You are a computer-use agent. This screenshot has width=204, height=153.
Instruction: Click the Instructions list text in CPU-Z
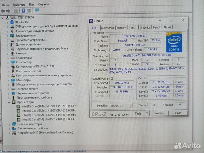[147, 70]
